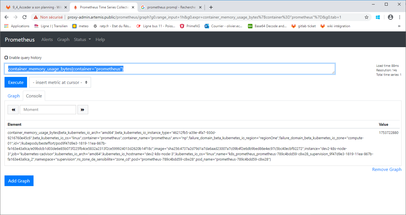Viewport: 406px width, 215px height.
Task: Click inside the Moment input field
Action: pos(48,109)
